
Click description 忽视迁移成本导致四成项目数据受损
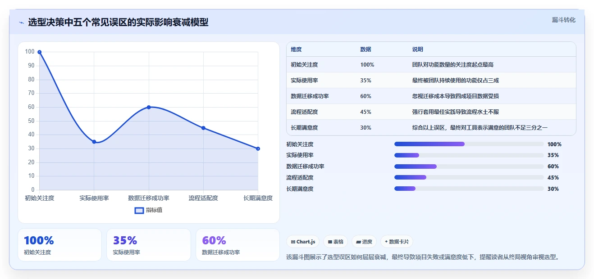pyautogui.click(x=456, y=96)
